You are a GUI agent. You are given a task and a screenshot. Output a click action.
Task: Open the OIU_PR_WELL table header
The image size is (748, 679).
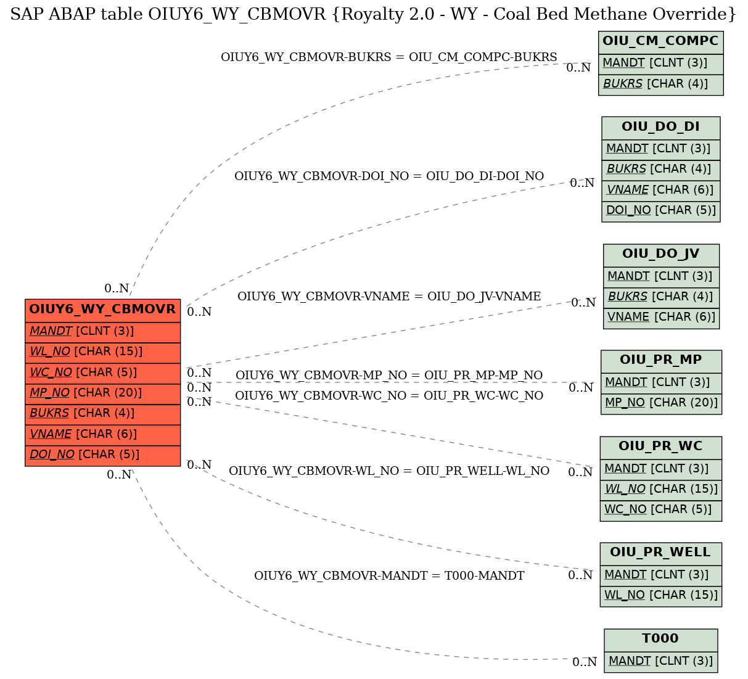661,553
